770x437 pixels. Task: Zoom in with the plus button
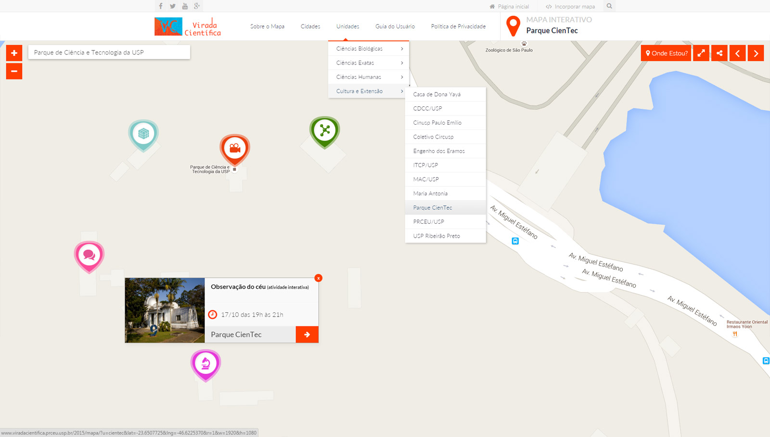click(14, 53)
